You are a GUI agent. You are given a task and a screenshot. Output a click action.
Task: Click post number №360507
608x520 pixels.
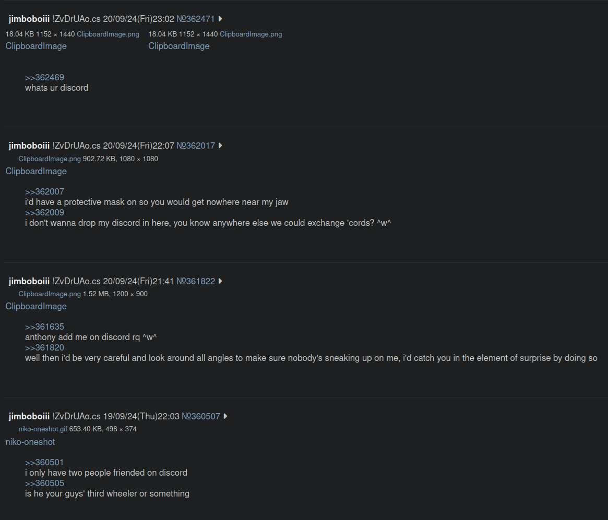tap(201, 416)
